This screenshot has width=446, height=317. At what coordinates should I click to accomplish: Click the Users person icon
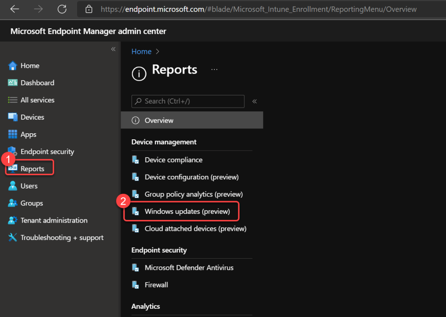[x=13, y=186]
